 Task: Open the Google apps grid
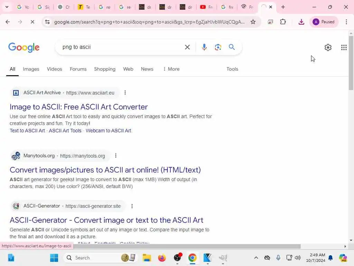pyautogui.click(x=344, y=47)
